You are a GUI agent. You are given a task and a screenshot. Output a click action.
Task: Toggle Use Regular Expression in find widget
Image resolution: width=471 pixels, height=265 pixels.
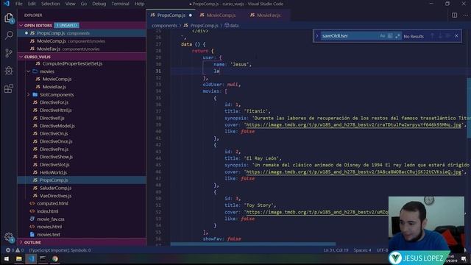pos(397,36)
